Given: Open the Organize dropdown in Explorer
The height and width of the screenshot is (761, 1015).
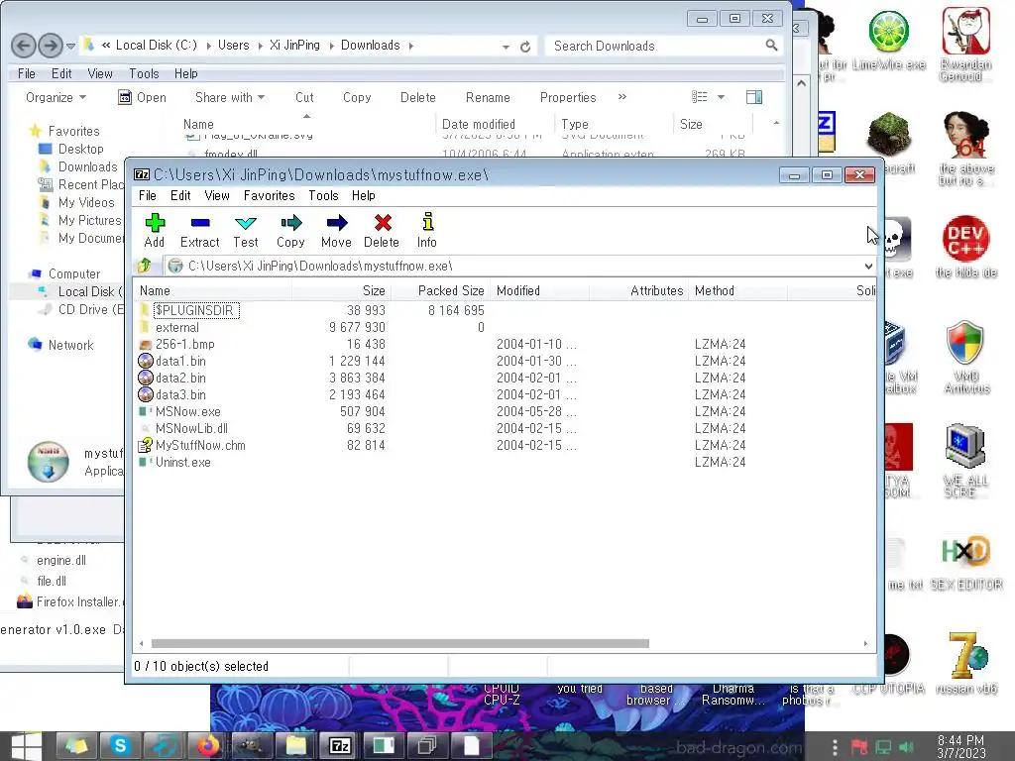Looking at the screenshot, I should coord(56,98).
